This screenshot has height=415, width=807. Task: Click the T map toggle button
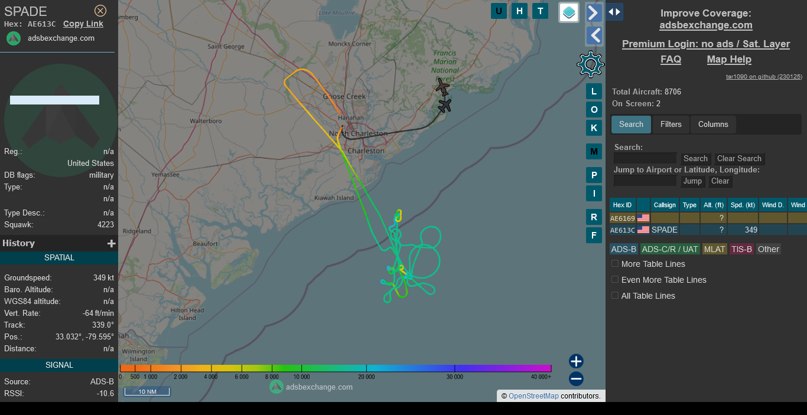(x=540, y=11)
